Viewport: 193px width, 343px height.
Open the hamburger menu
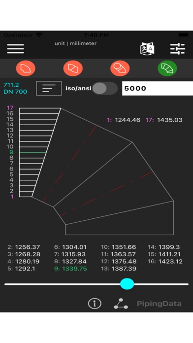(16, 49)
